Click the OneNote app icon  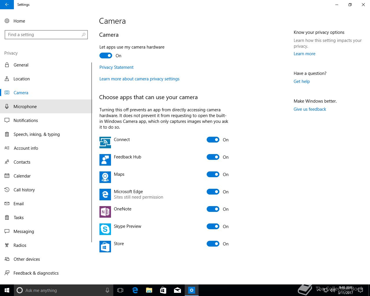(105, 212)
